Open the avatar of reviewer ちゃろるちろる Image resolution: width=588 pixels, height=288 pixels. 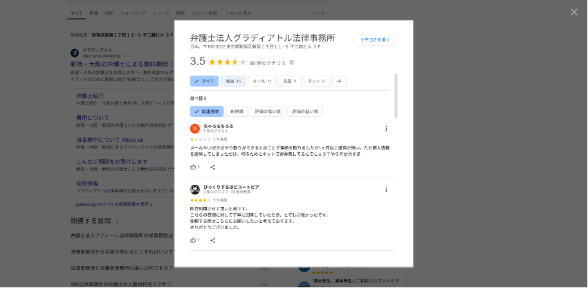(194, 128)
